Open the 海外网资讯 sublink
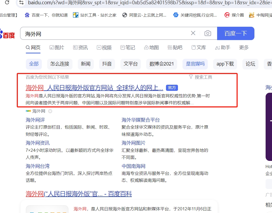 click(38, 143)
